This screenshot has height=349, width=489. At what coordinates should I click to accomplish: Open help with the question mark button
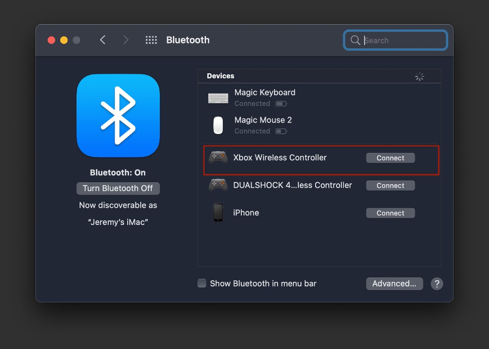[437, 284]
